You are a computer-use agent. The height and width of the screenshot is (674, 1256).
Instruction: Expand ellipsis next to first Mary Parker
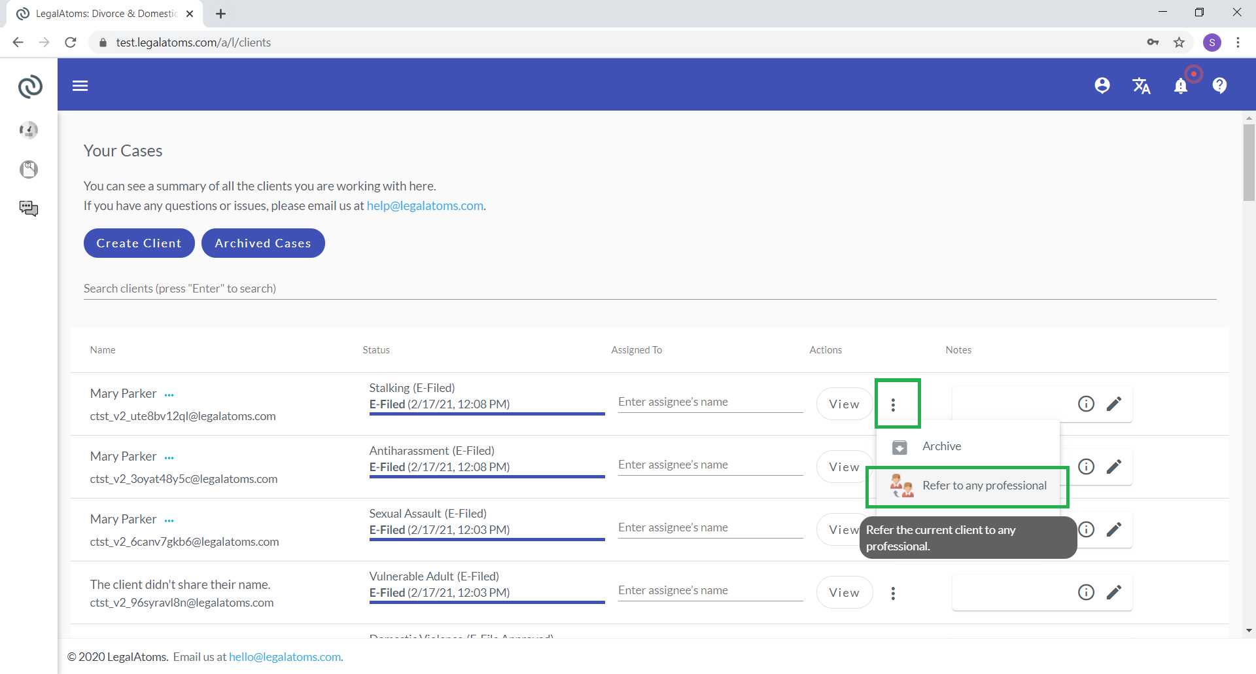(x=169, y=395)
